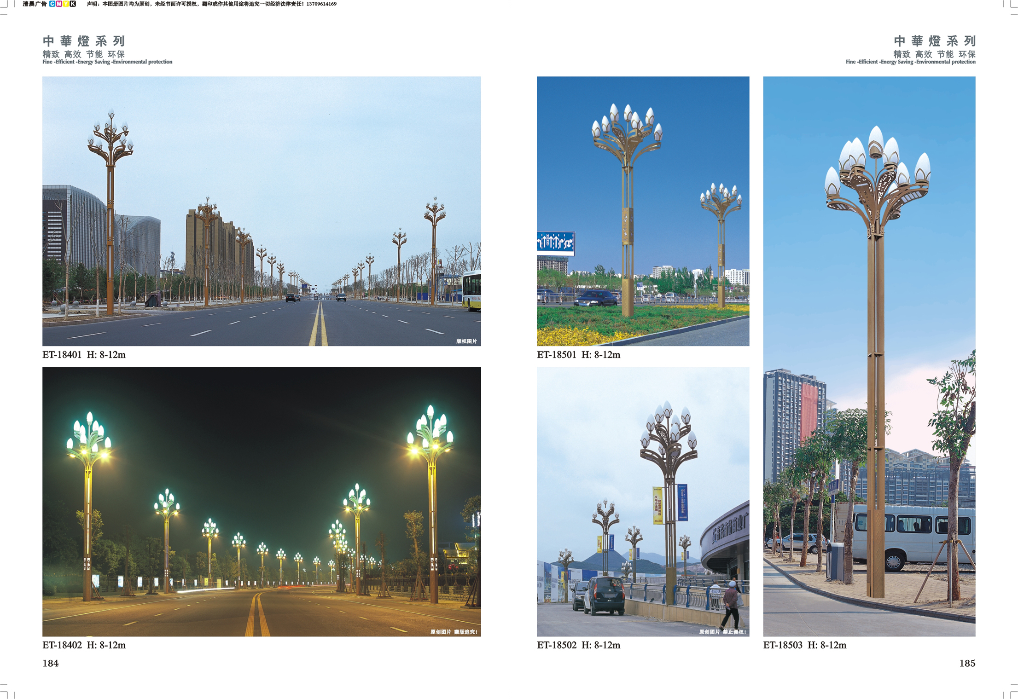Click the magenta M color swatch
Screen dimensions: 1018x699
[59, 4]
